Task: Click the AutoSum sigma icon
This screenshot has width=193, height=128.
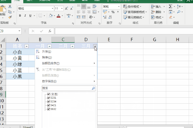Action: click(170, 6)
